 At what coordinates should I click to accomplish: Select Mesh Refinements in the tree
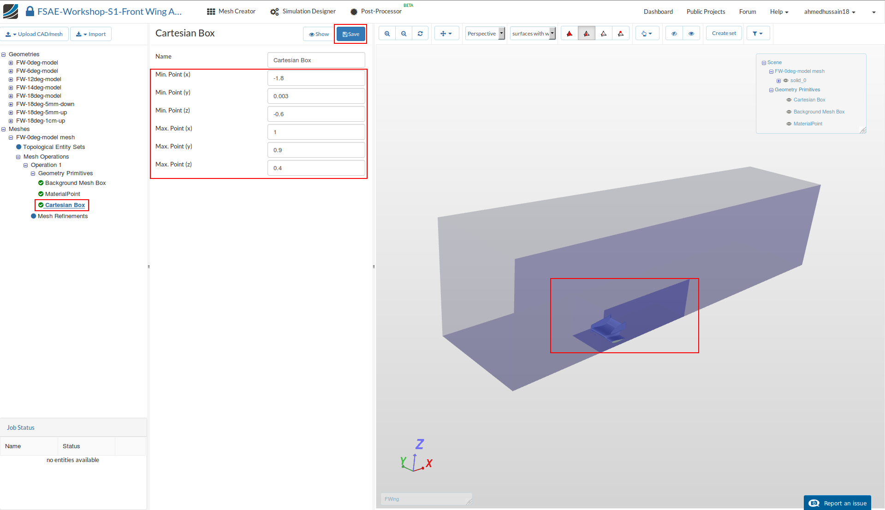tap(62, 216)
